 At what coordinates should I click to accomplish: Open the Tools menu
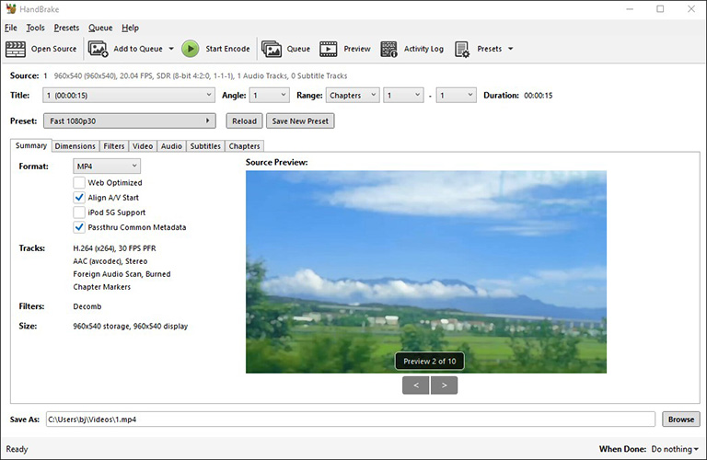(35, 28)
